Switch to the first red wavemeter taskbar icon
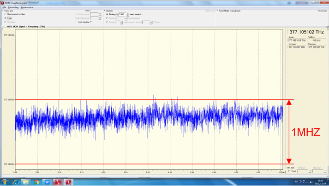The height and width of the screenshot is (186, 329). click(x=59, y=182)
